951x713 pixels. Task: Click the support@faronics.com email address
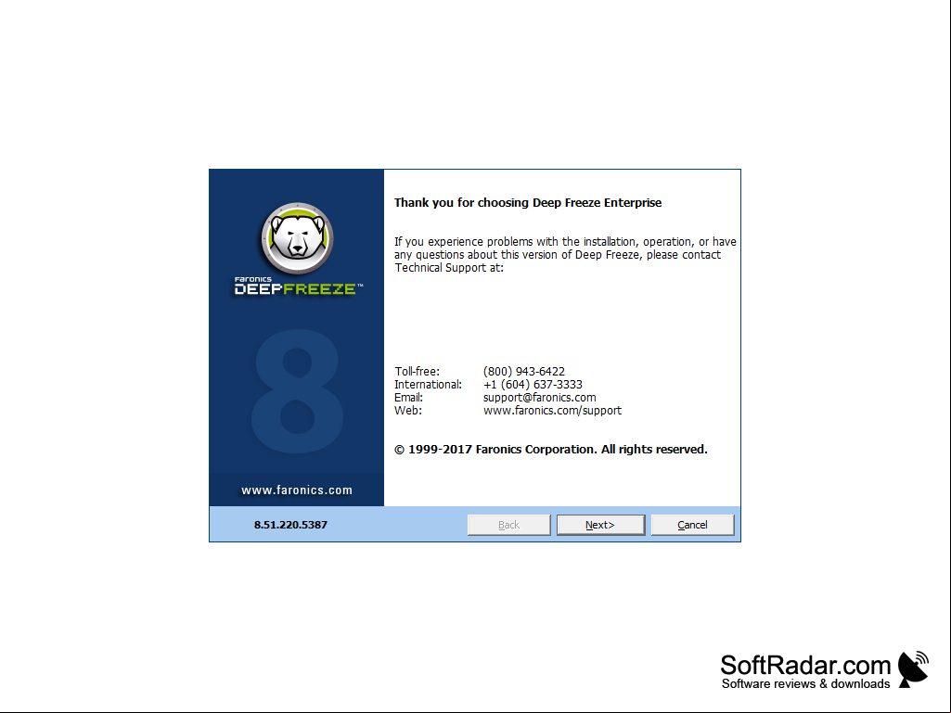[x=539, y=398]
